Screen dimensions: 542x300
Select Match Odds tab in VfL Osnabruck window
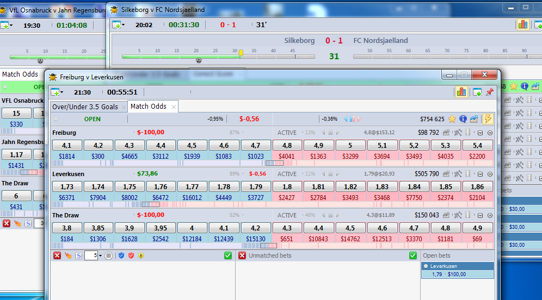(20, 74)
